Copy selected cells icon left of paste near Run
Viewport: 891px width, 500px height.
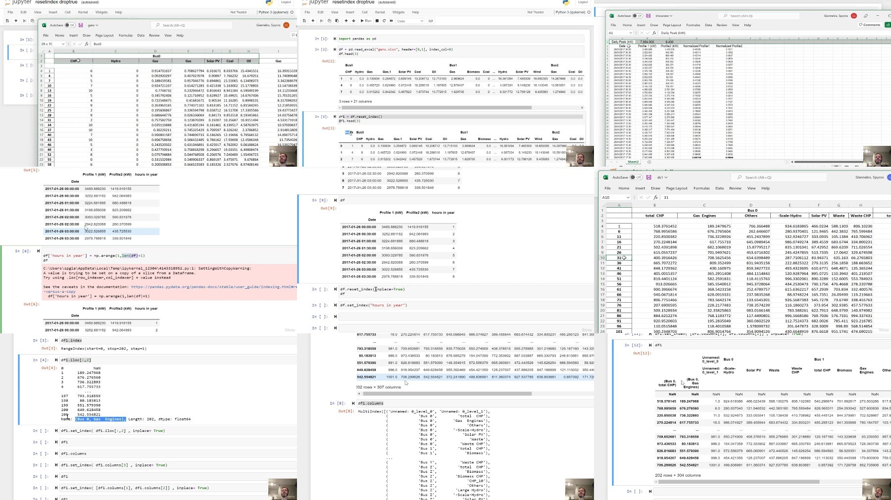(330, 21)
